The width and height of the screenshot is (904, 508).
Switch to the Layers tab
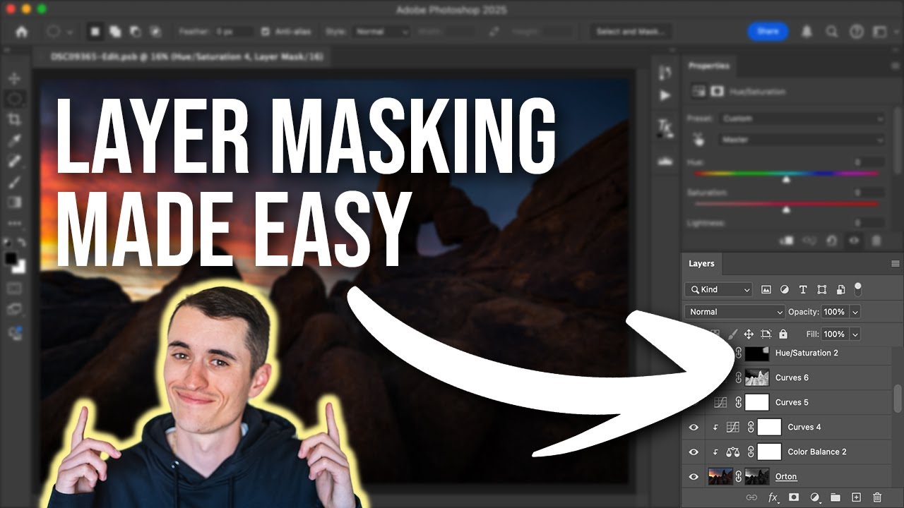coord(701,263)
